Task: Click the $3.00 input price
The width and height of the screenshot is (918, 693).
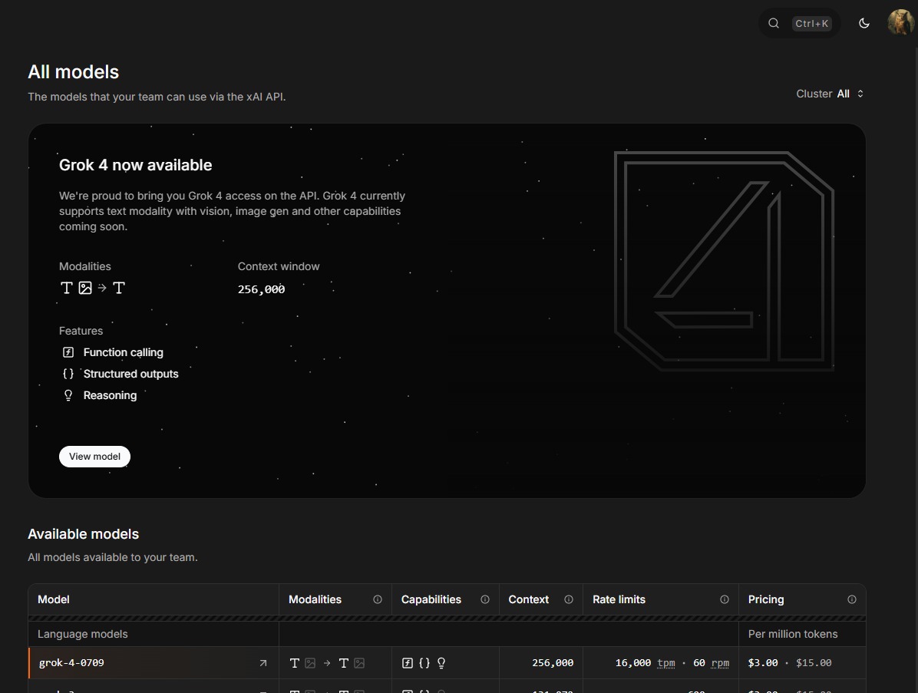Action: click(x=763, y=663)
